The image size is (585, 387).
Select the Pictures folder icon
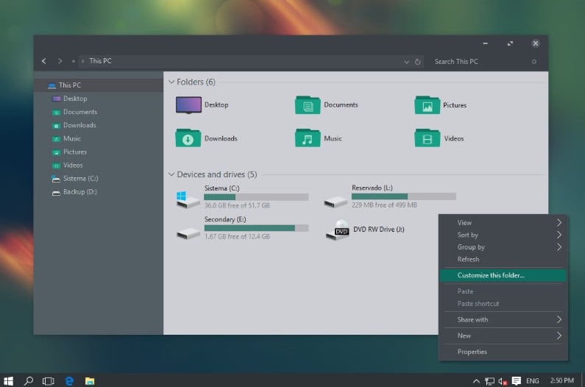(x=428, y=105)
